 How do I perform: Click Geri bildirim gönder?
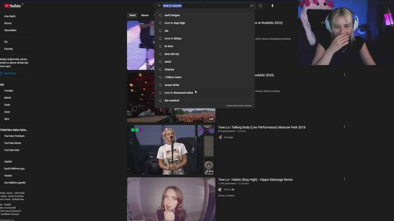[15, 183]
